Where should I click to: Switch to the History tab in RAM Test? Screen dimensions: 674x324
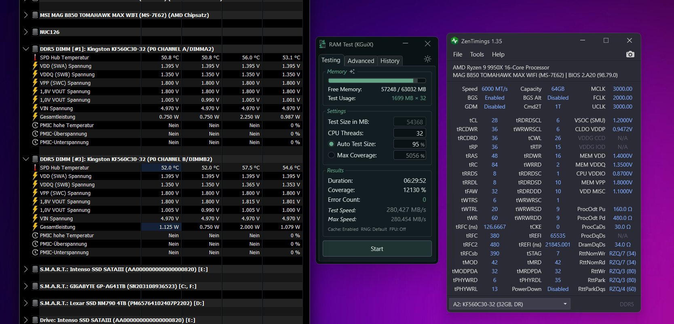click(390, 61)
